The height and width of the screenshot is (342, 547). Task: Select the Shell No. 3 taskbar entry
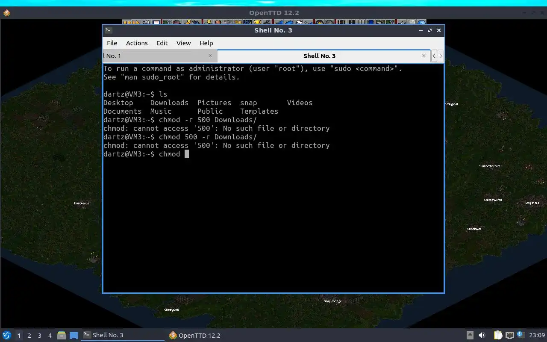point(123,335)
